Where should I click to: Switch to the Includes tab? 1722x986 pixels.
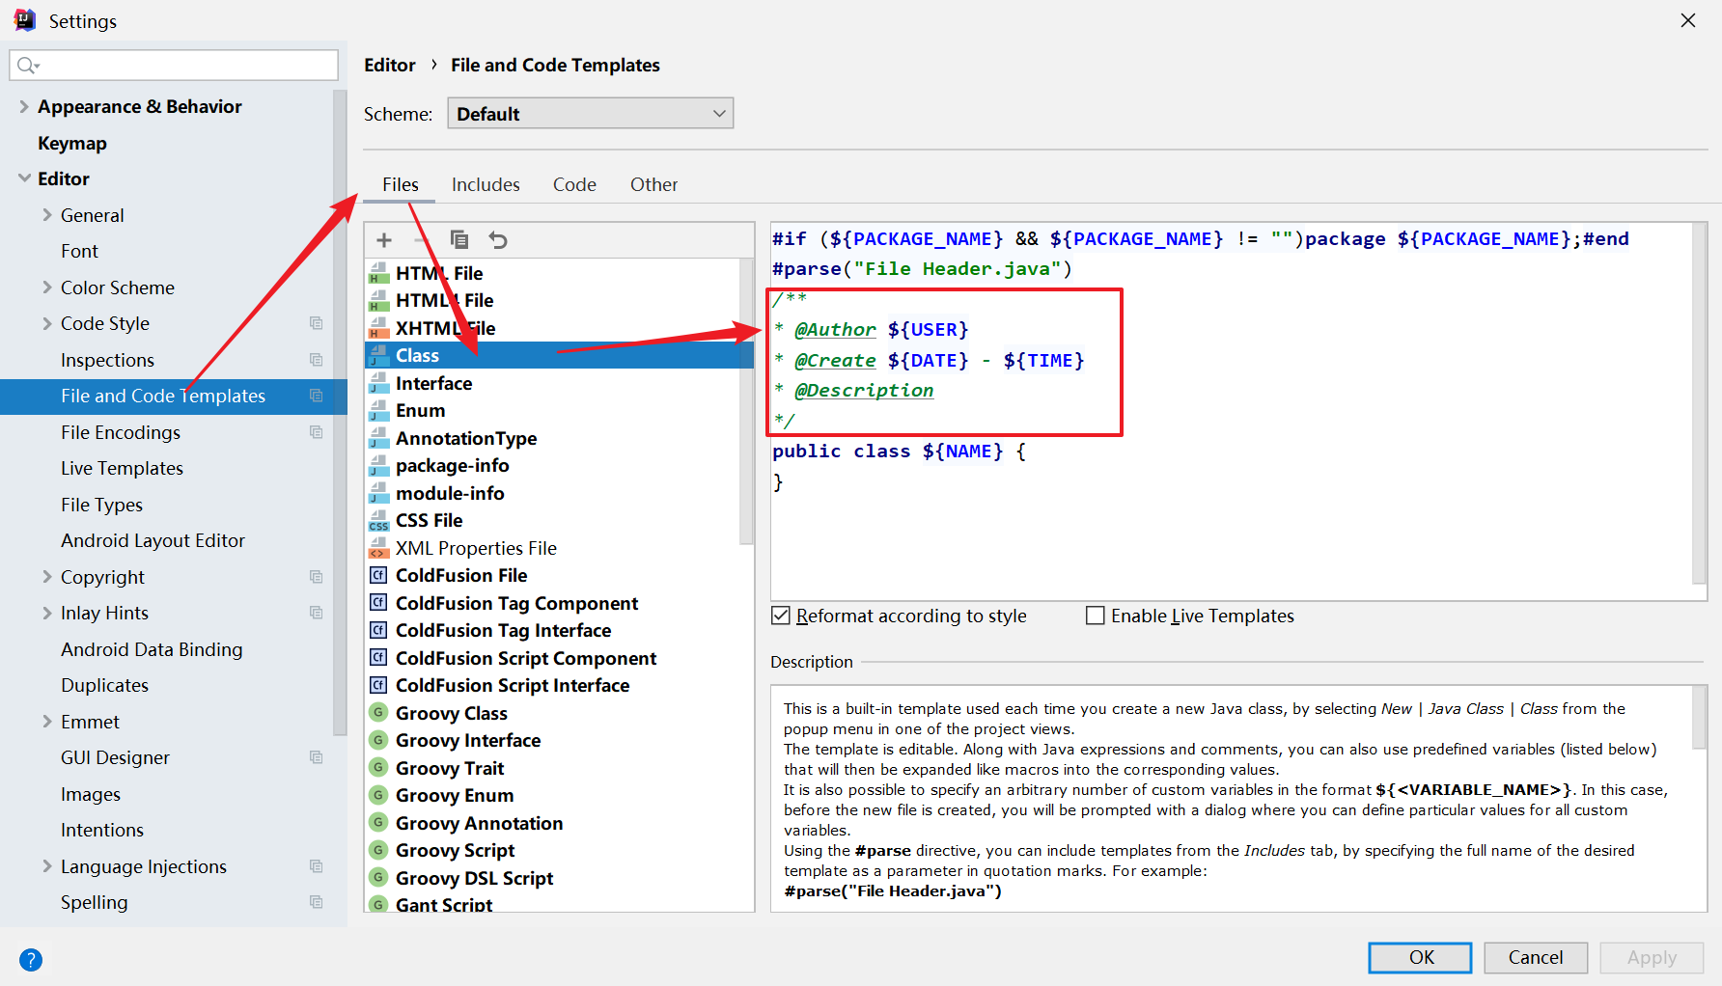click(x=486, y=184)
